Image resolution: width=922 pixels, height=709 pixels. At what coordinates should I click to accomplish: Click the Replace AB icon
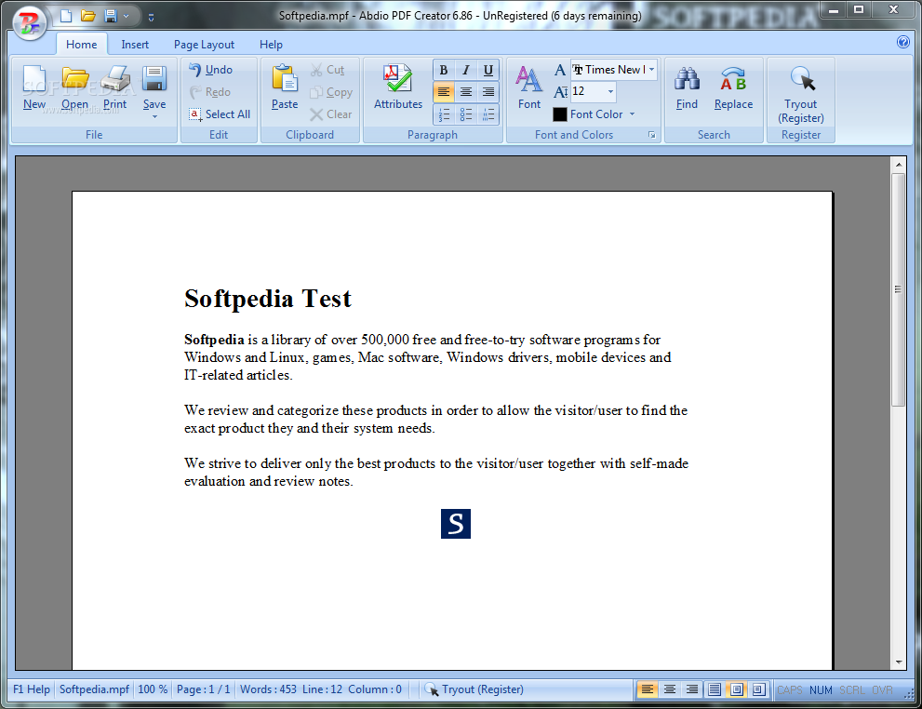(733, 79)
